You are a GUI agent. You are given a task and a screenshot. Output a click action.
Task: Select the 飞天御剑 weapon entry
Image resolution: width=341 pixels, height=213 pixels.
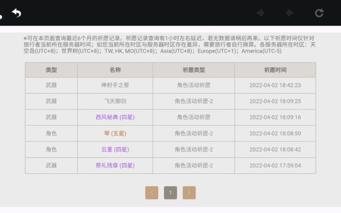coord(115,101)
